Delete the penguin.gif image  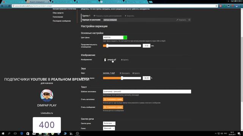tap(125, 60)
